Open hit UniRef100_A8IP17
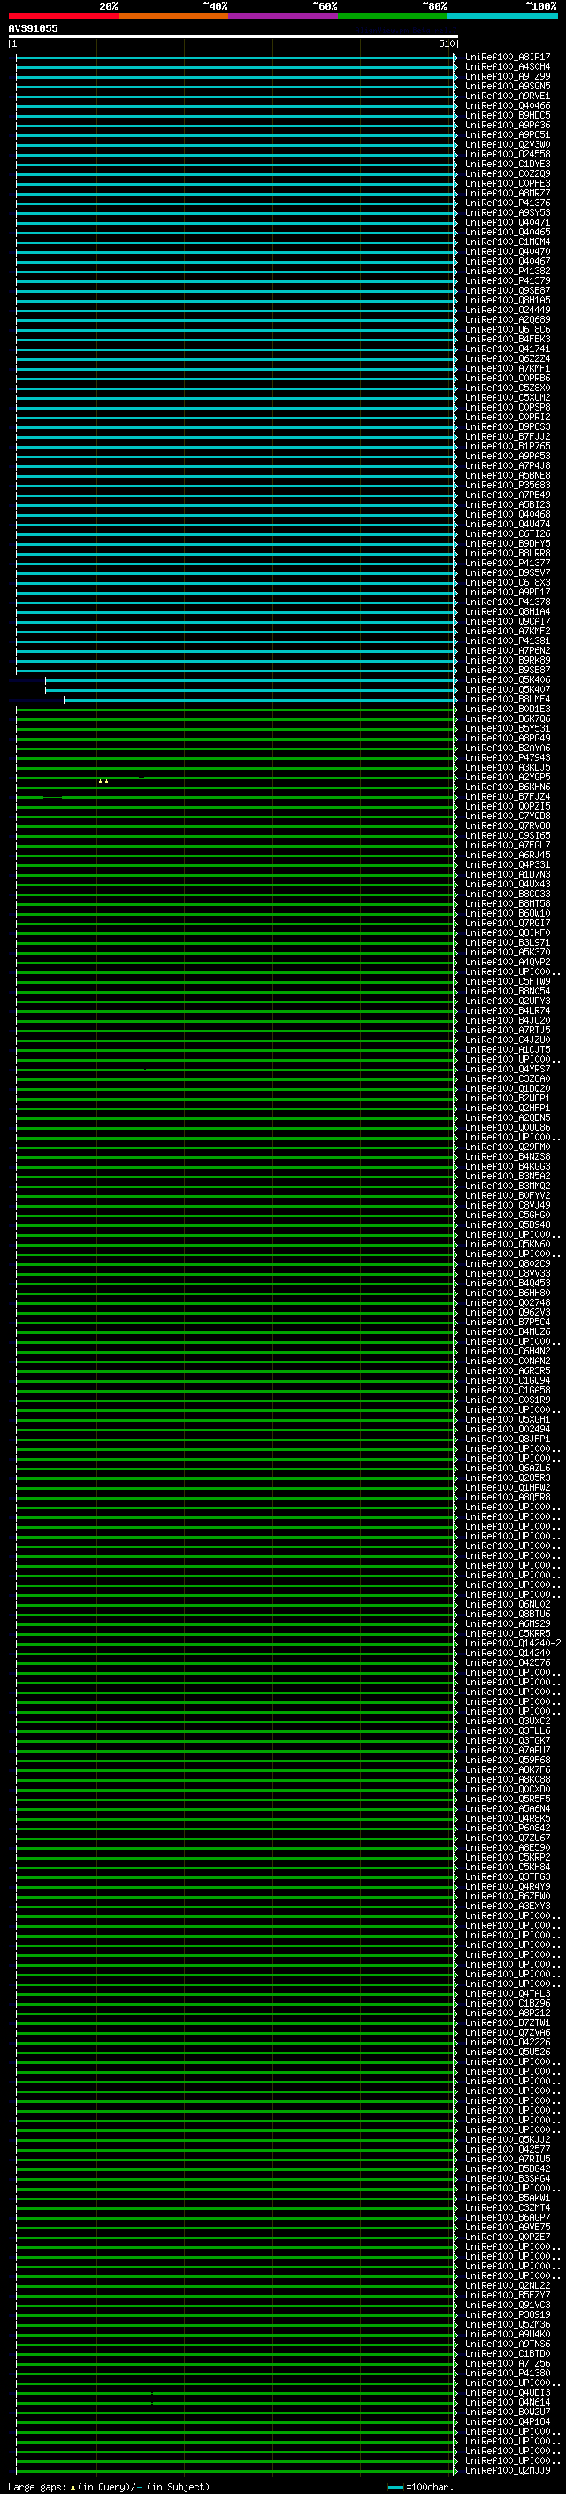This screenshot has width=566, height=2494. pos(508,58)
